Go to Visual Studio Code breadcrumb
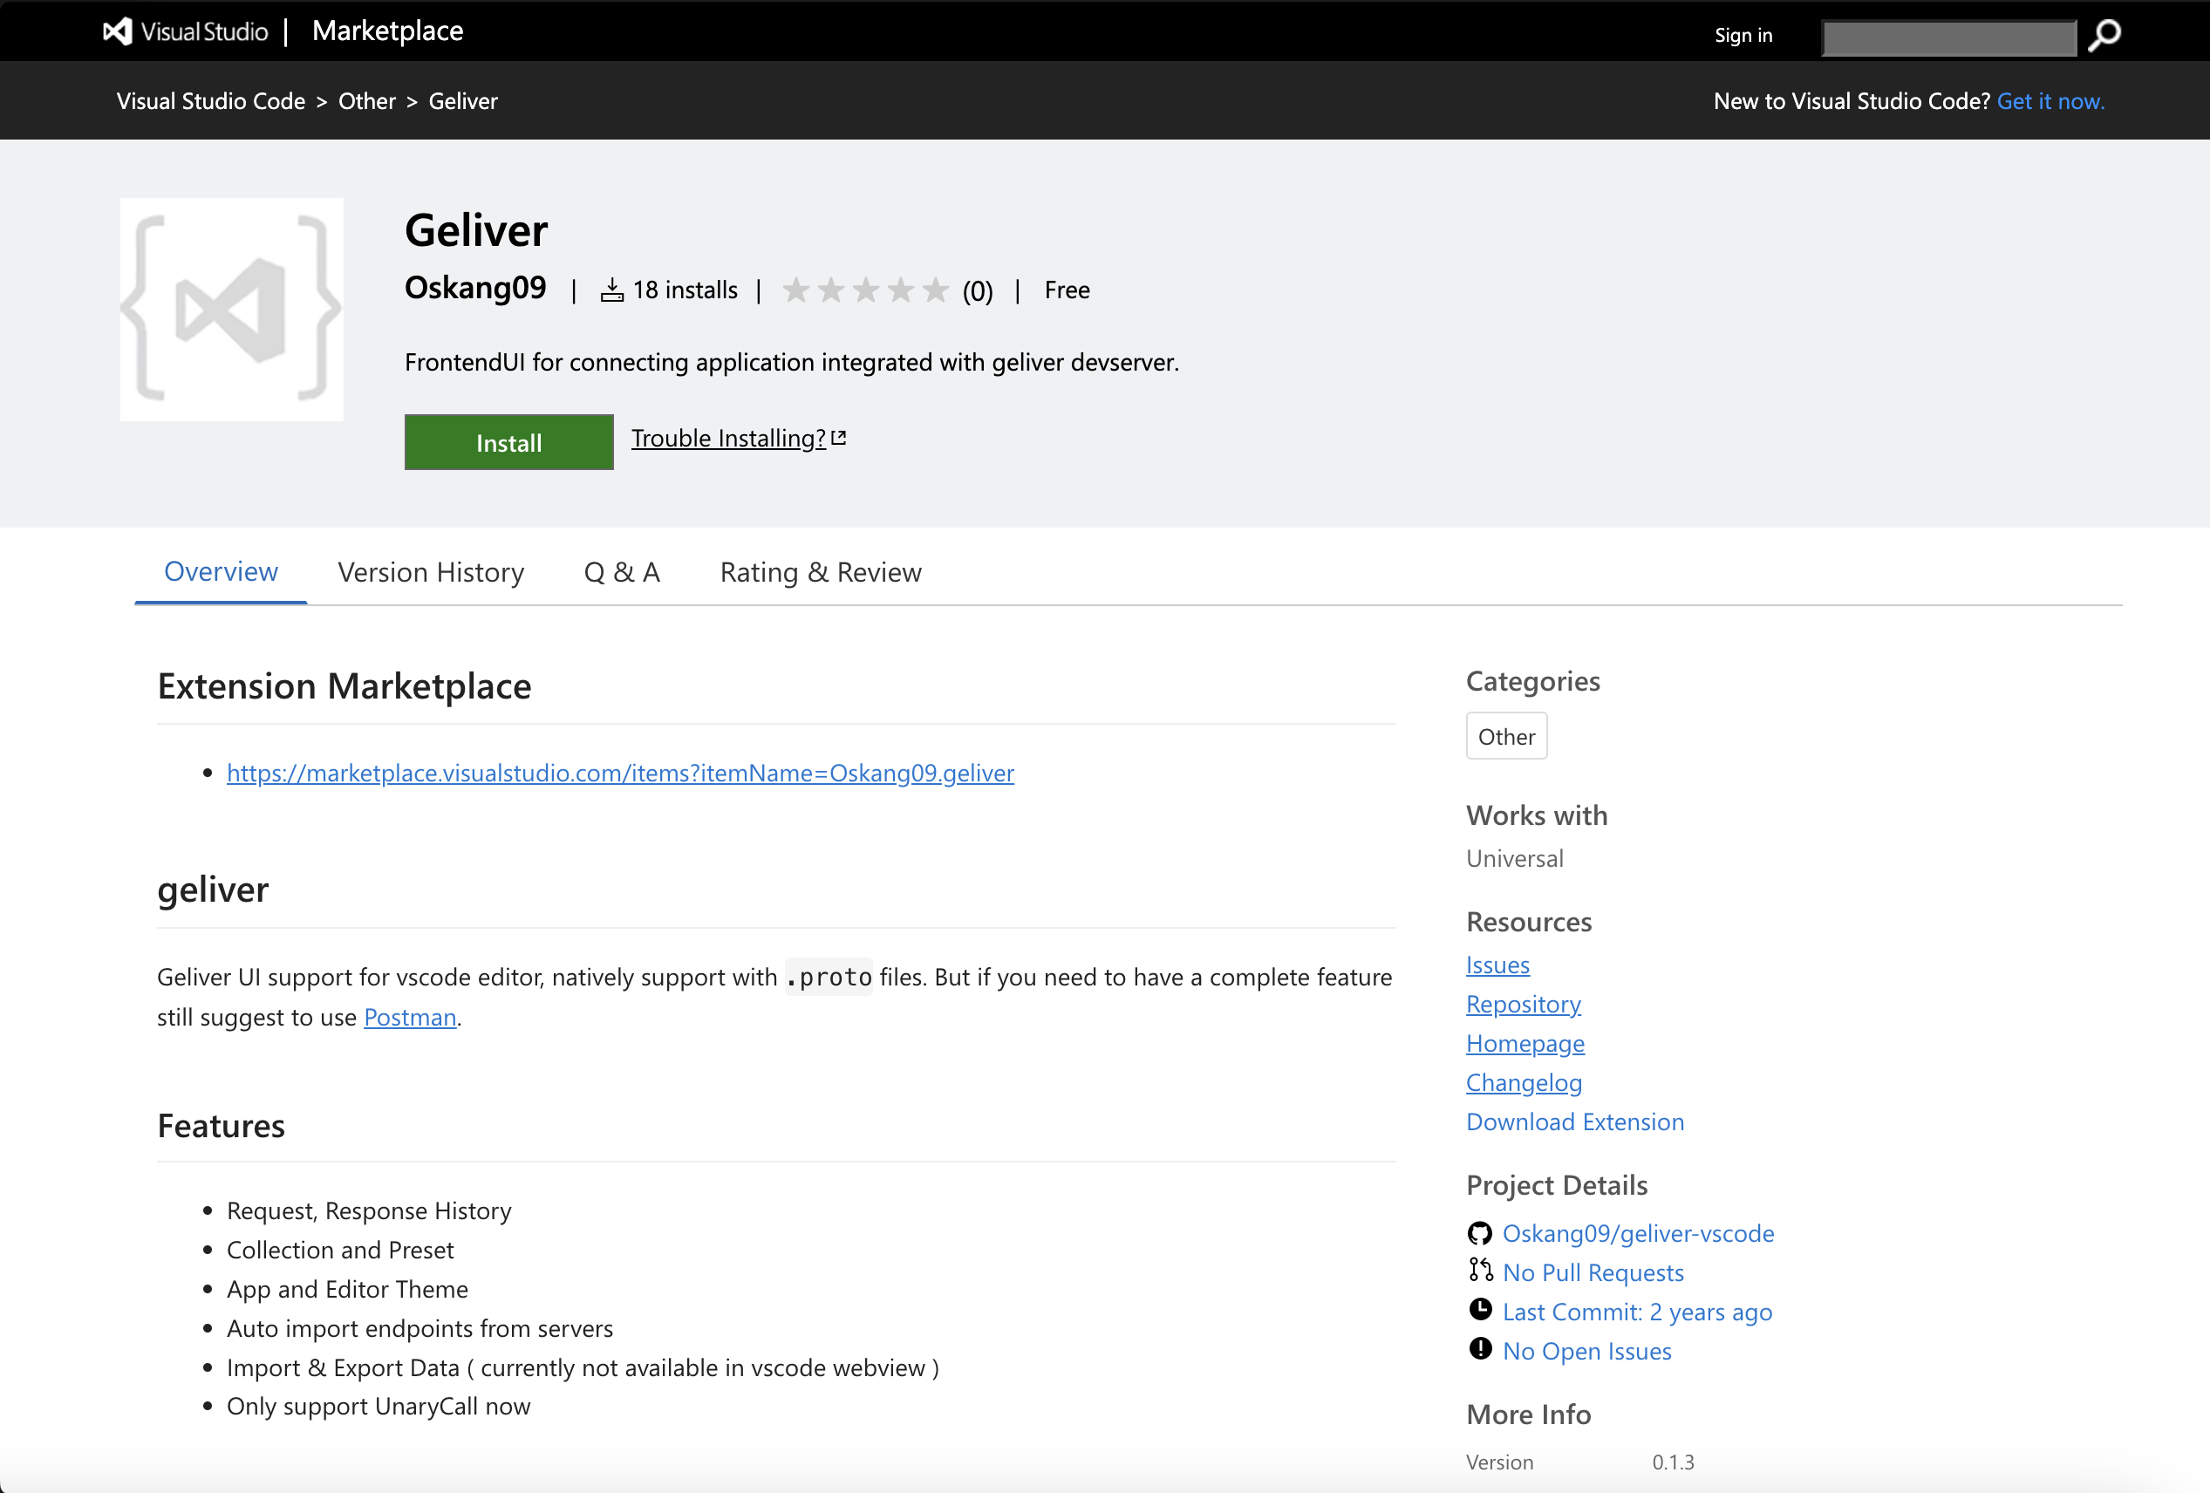This screenshot has height=1493, width=2210. 211,101
